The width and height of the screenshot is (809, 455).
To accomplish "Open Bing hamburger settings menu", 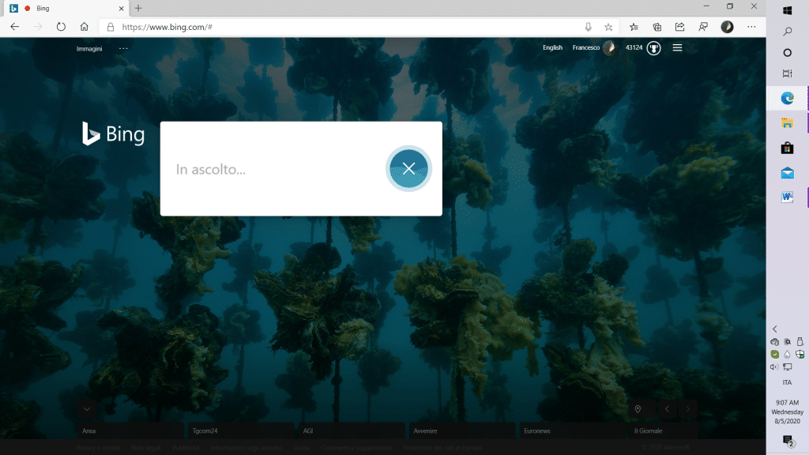I will pos(677,48).
